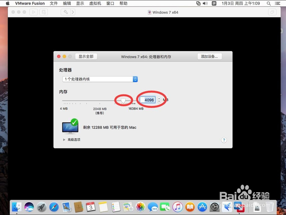Click the 剩余 12288 MB text

[110, 127]
